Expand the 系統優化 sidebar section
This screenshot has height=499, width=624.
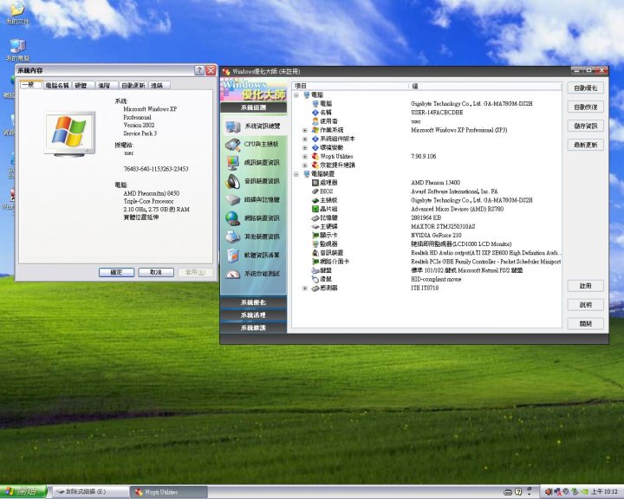coord(253,302)
